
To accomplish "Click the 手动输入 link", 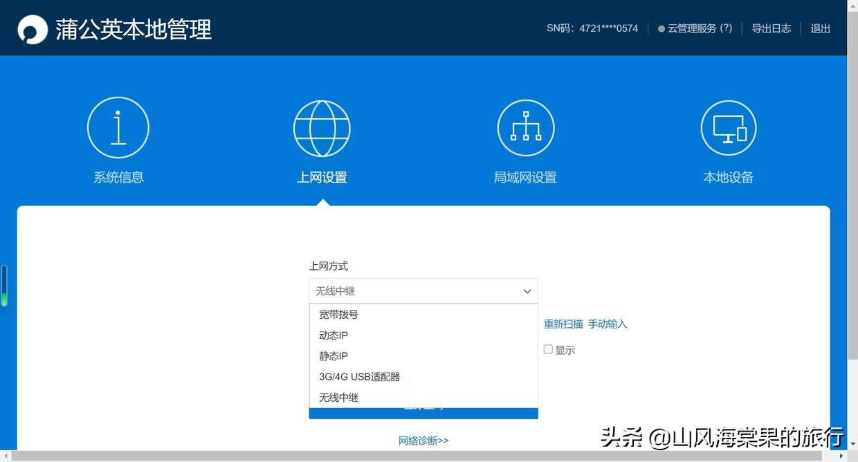I will (x=608, y=324).
